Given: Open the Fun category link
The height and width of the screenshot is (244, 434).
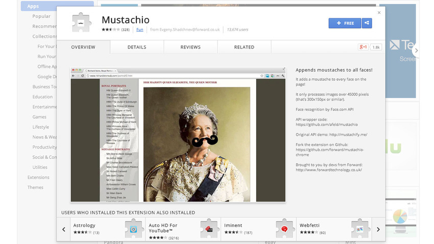Looking at the screenshot, I should tap(139, 30).
